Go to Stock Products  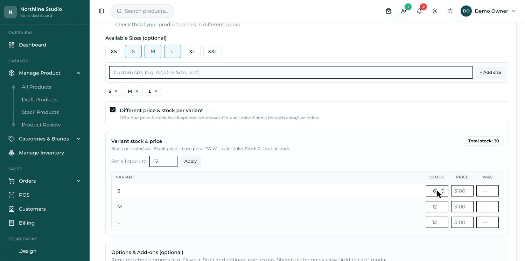click(40, 112)
